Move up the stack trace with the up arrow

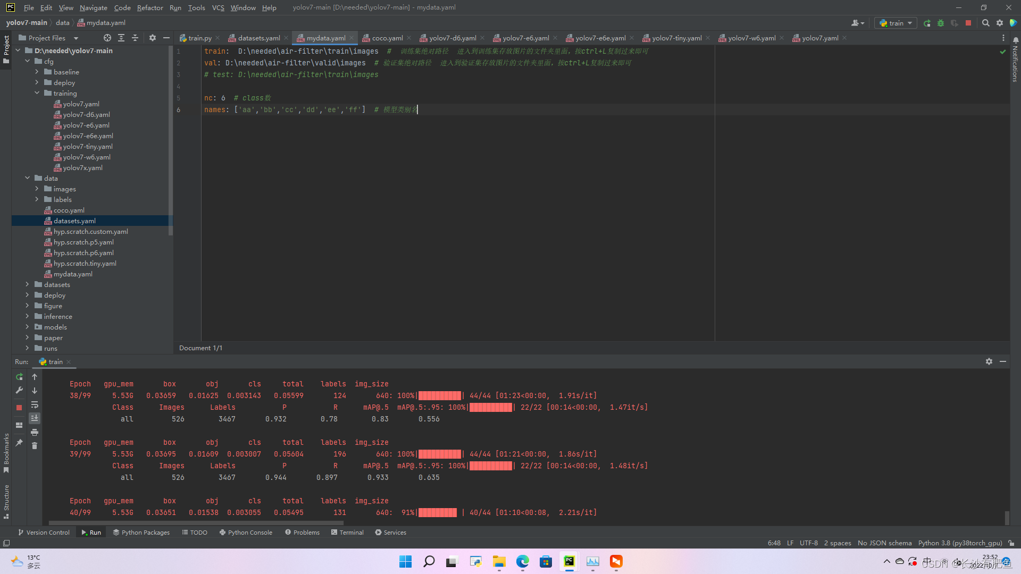click(35, 377)
